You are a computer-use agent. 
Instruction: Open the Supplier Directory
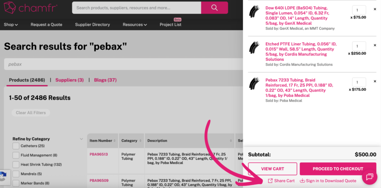click(x=92, y=25)
